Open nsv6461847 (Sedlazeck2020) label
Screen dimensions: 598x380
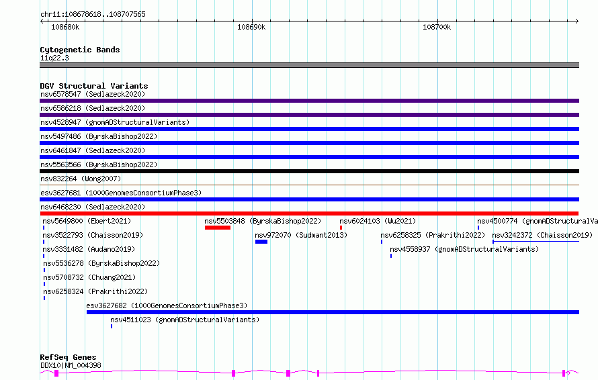tap(93, 150)
